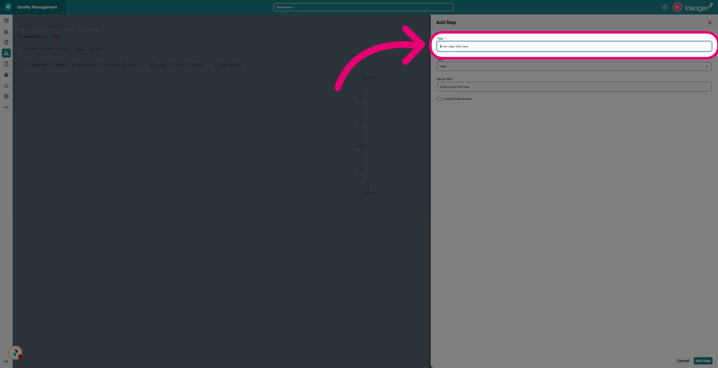Open the IC user avatar menu
The height and width of the screenshot is (368, 718).
coord(677,7)
